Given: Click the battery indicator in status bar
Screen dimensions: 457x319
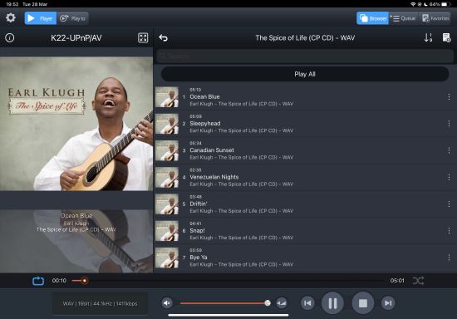Looking at the screenshot, I should [x=446, y=4].
